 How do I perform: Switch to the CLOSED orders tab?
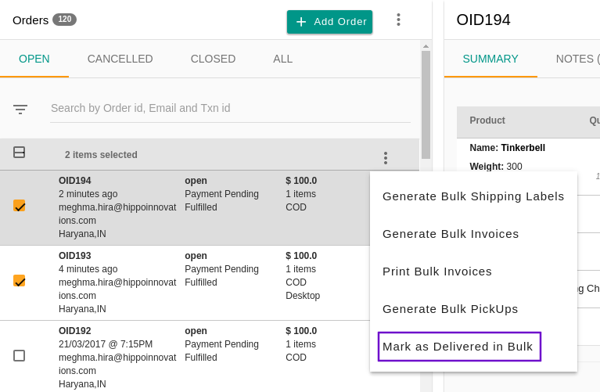213,59
